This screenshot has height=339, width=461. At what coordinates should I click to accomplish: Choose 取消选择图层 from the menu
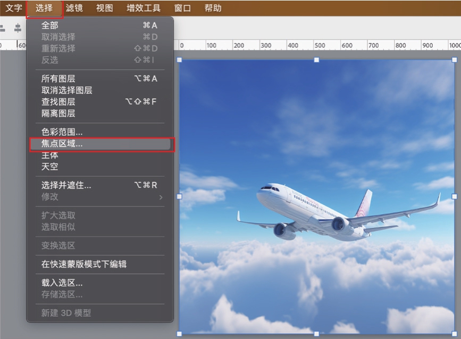coord(100,90)
